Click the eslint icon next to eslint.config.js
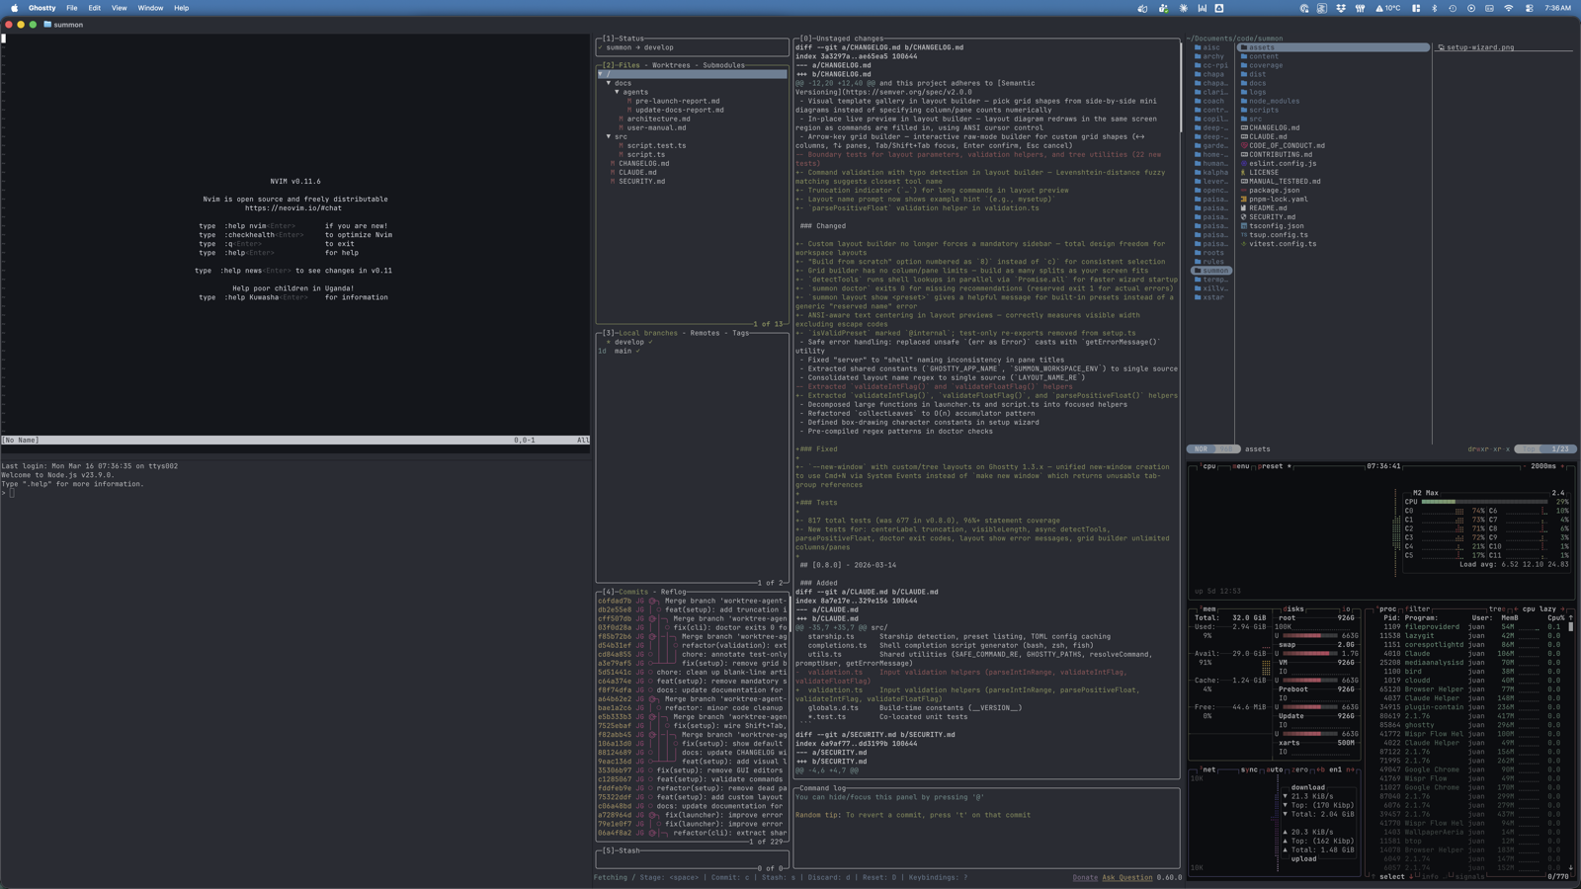The image size is (1581, 889). [x=1243, y=163]
